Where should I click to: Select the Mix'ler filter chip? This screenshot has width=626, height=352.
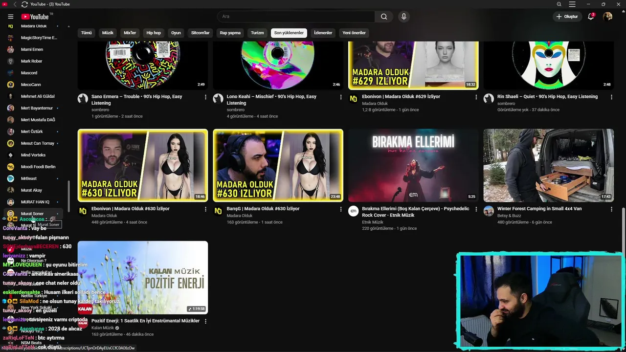point(130,33)
